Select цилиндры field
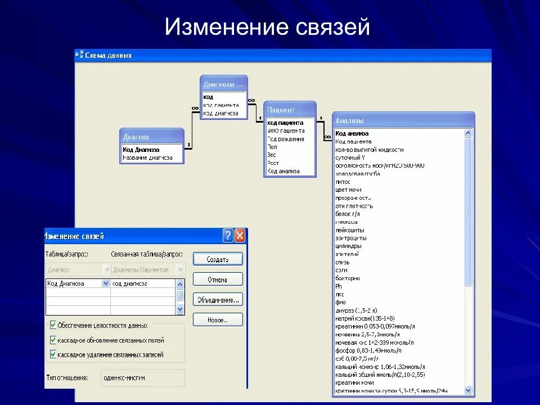This screenshot has height=405, width=540. tap(348, 246)
